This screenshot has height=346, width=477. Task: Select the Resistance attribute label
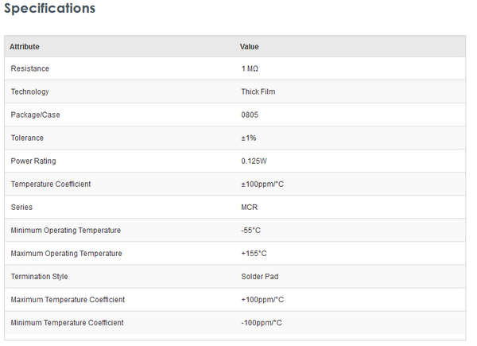pos(29,69)
